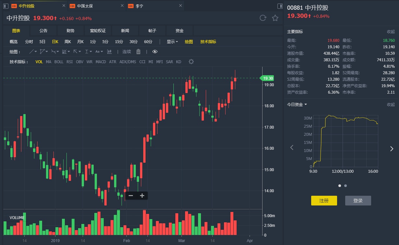Click the candlestick icon in the drawing toolbar
399x245 pixels.
pos(110,52)
